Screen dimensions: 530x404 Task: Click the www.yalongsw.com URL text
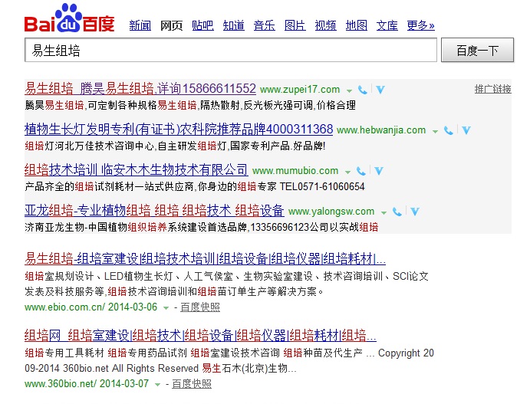point(331,212)
